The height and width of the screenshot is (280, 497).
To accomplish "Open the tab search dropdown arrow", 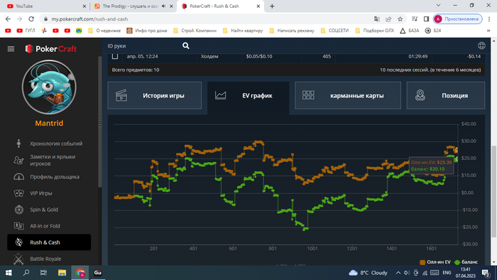I will tap(438, 6).
